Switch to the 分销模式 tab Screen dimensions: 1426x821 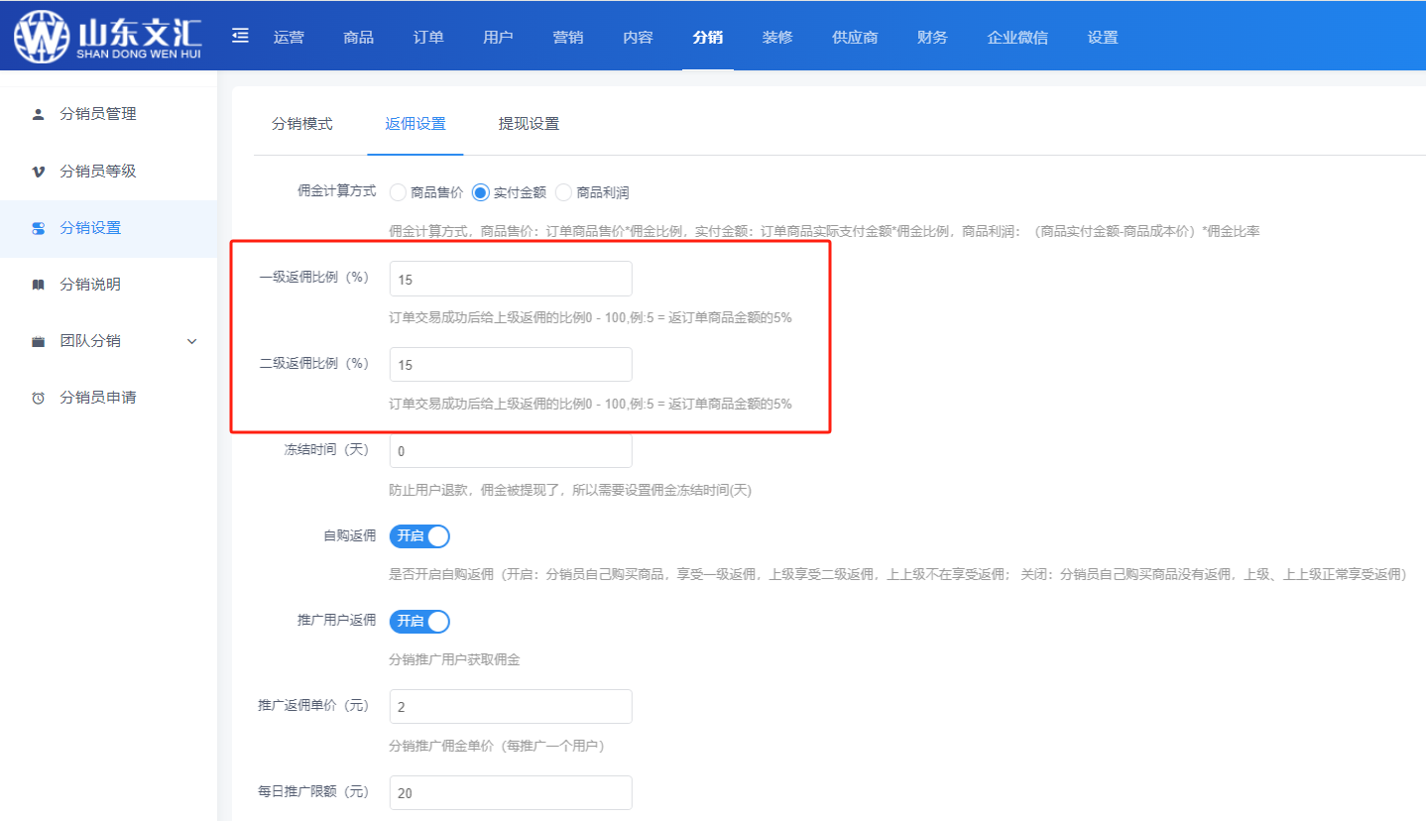tap(302, 124)
